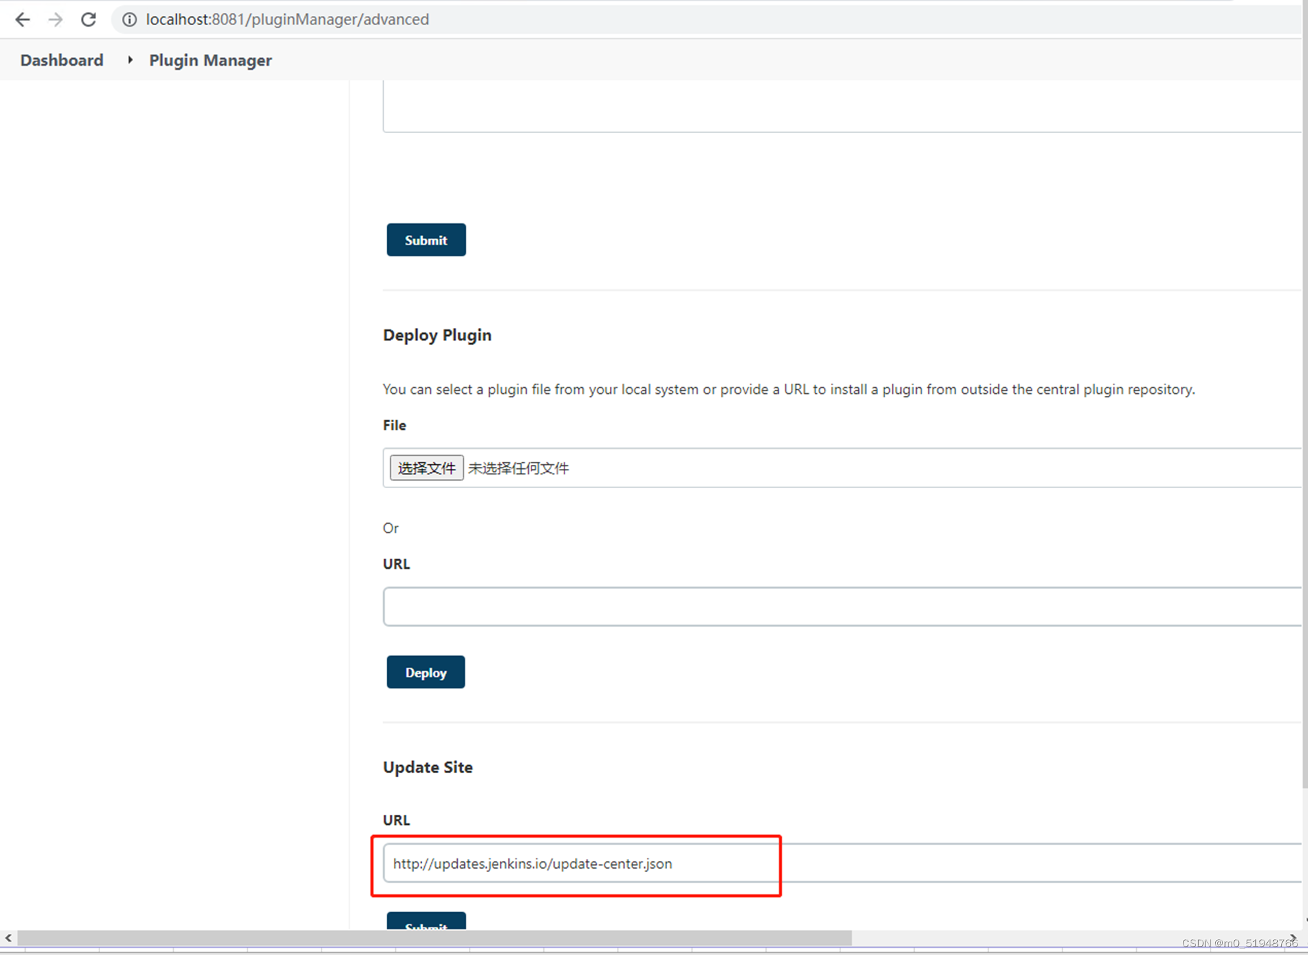Focus the Update Site URL field
Screen dimensions: 1308x955
pyautogui.click(x=842, y=863)
